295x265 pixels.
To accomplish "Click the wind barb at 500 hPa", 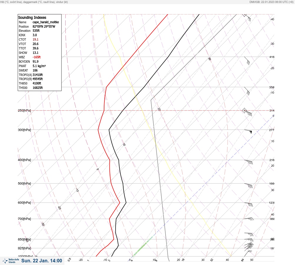I will coord(249,185).
